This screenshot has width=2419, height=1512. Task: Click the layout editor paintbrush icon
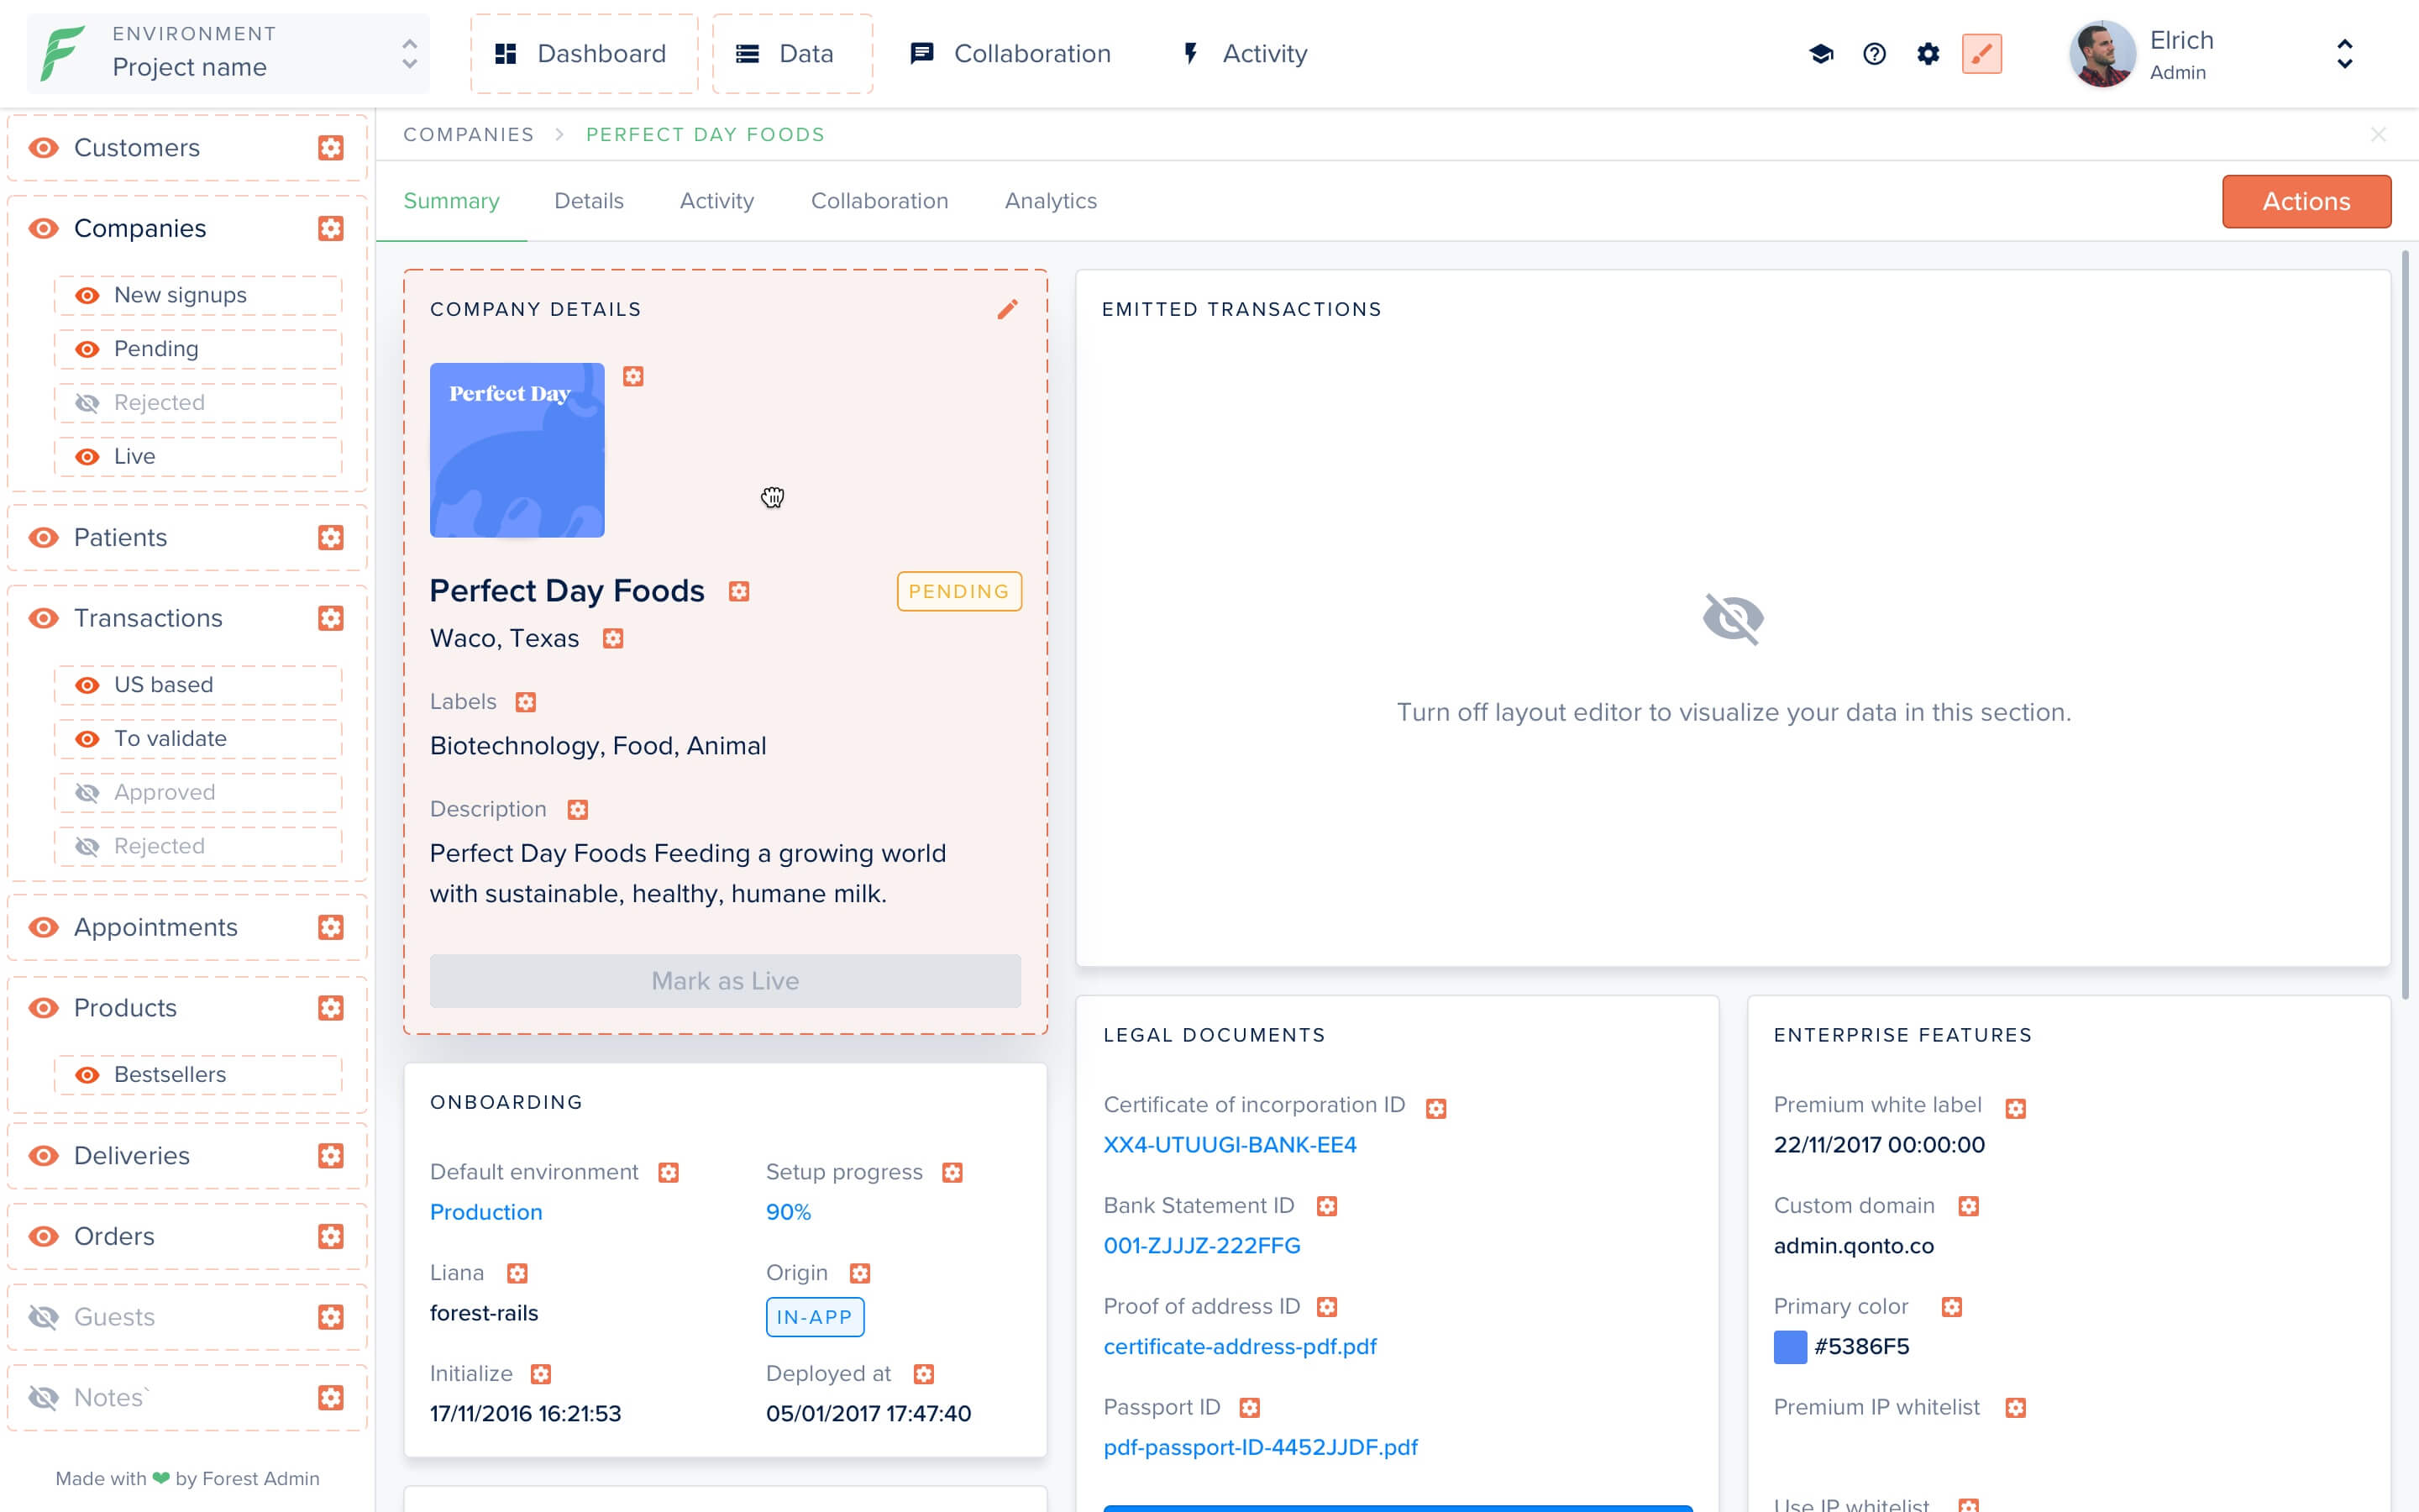[x=1981, y=54]
